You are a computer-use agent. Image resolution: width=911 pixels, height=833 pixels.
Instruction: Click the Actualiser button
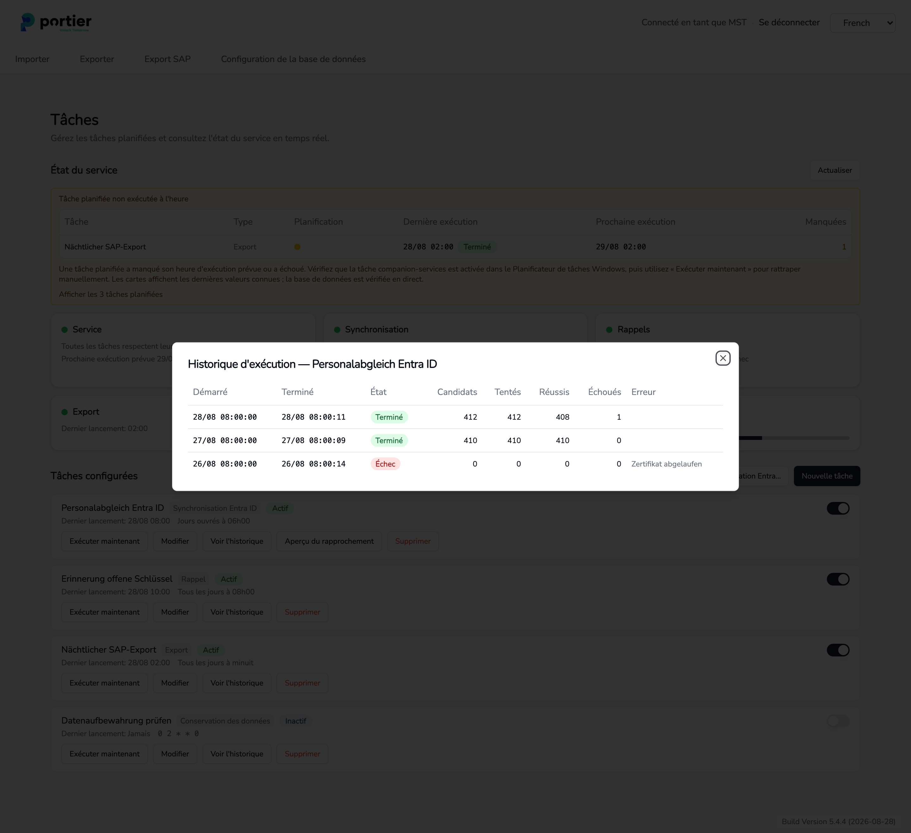tap(835, 171)
